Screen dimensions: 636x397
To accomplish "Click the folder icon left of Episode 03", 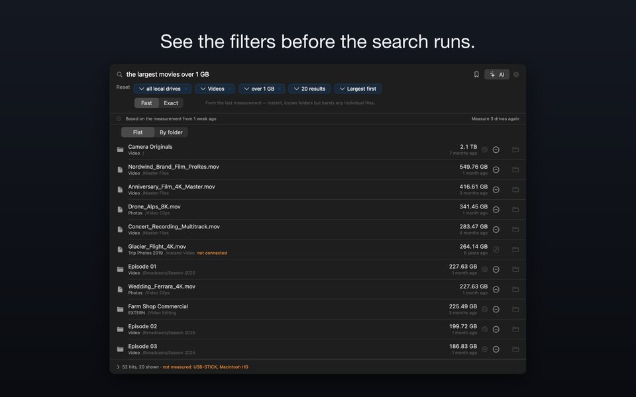I will (120, 349).
